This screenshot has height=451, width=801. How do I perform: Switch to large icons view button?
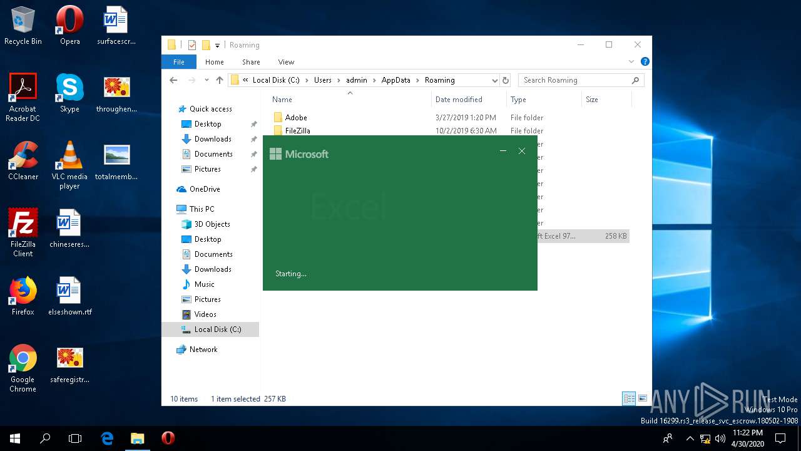click(x=642, y=398)
